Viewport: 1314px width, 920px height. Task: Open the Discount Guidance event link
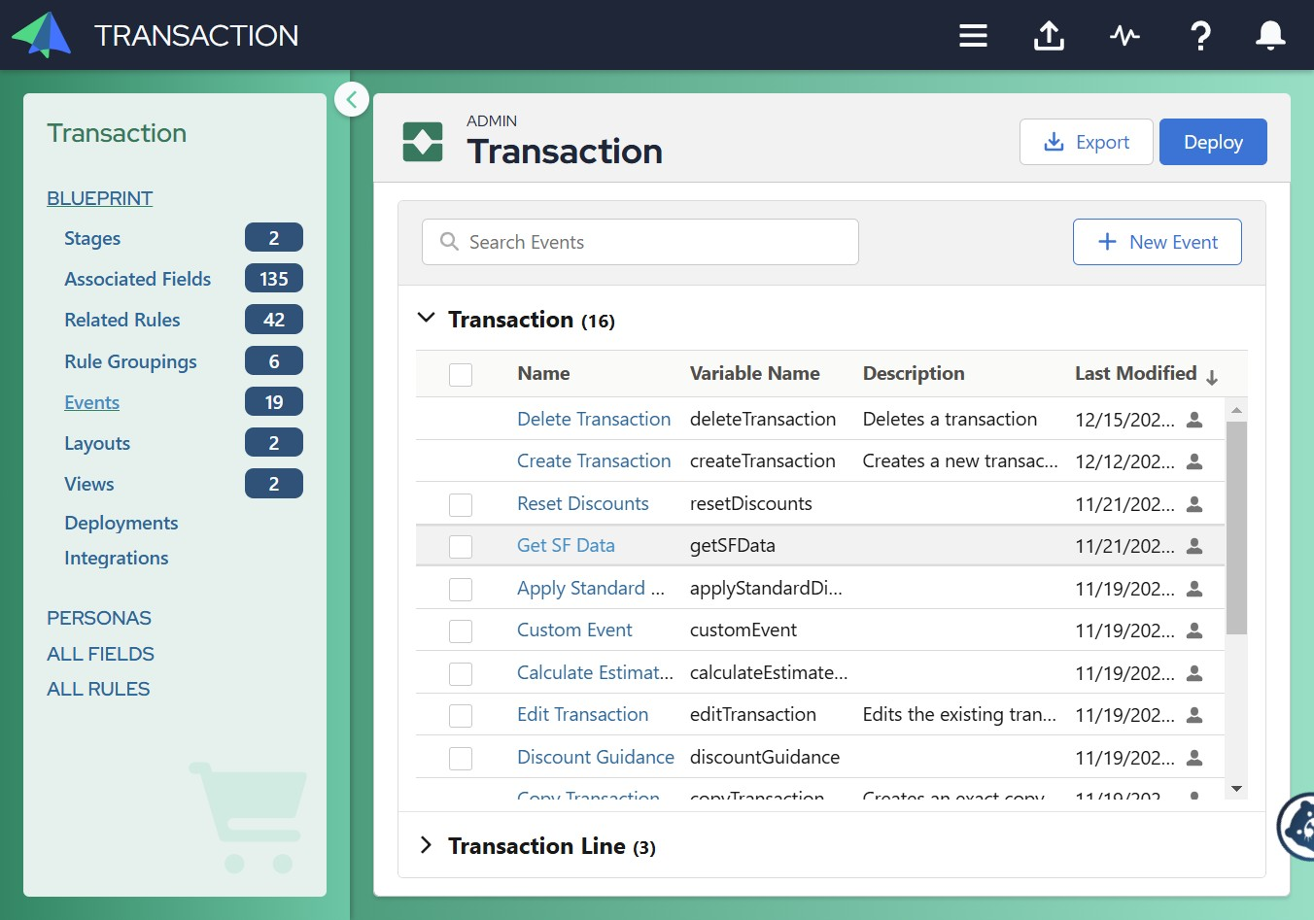[596, 757]
